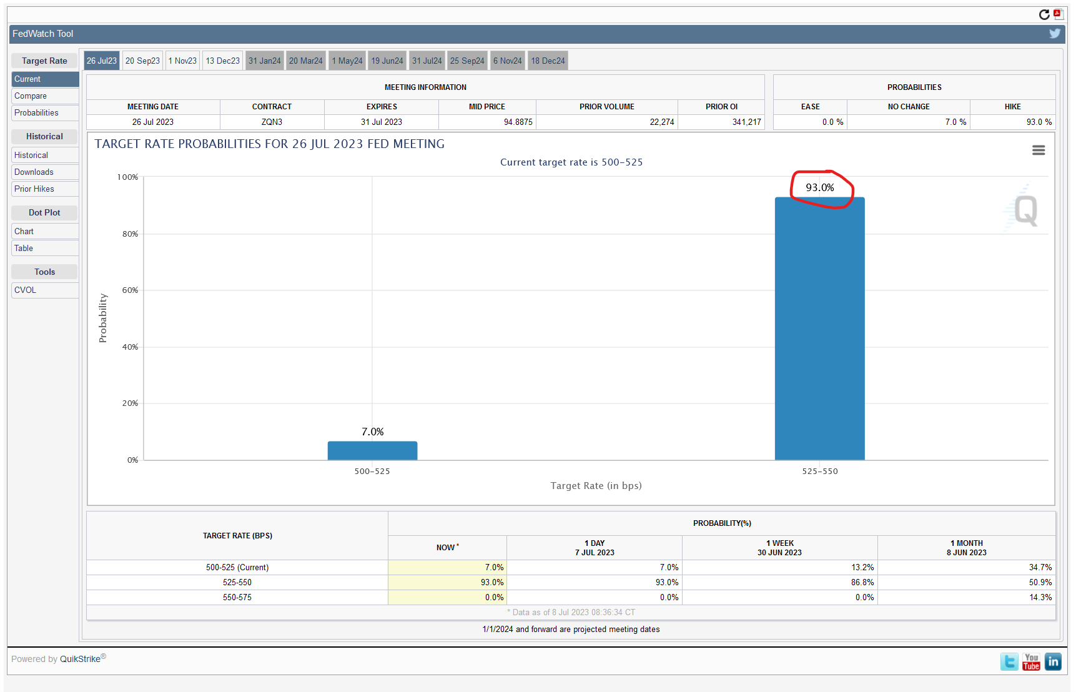Open Compare under Target Rate
Screen dimensions: 1076x692
(x=31, y=96)
